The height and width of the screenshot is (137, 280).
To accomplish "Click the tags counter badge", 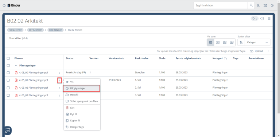I will click(254, 19).
